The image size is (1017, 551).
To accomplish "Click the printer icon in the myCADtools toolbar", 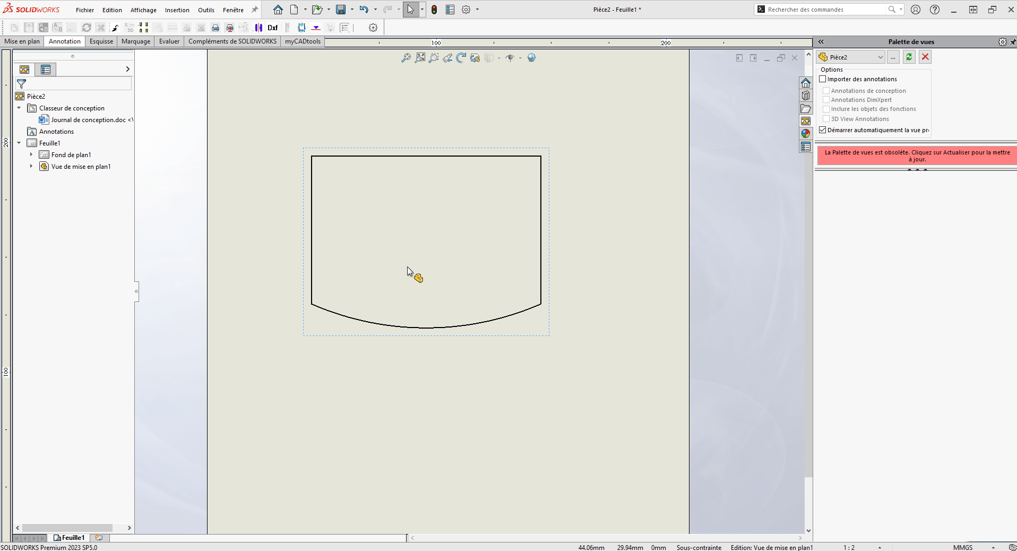I will (216, 28).
